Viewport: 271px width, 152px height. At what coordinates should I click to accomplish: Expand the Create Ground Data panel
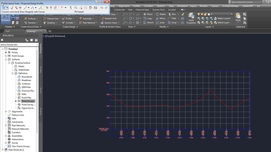31,27
